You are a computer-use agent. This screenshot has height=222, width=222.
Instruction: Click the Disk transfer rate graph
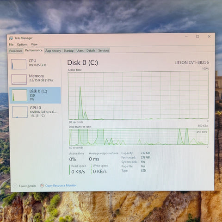click(139, 136)
